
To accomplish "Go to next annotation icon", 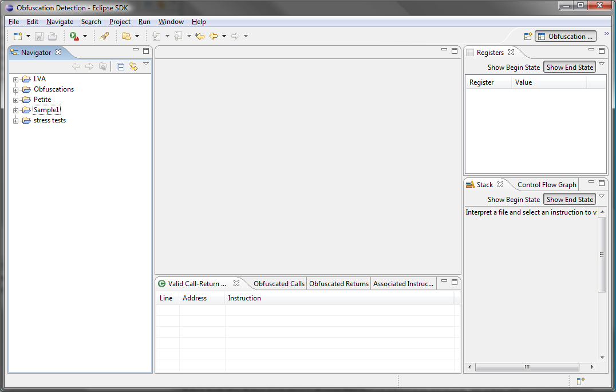I will [156, 36].
